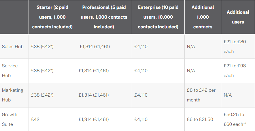
Task: Click the Starter plan column header
Action: [52, 17]
